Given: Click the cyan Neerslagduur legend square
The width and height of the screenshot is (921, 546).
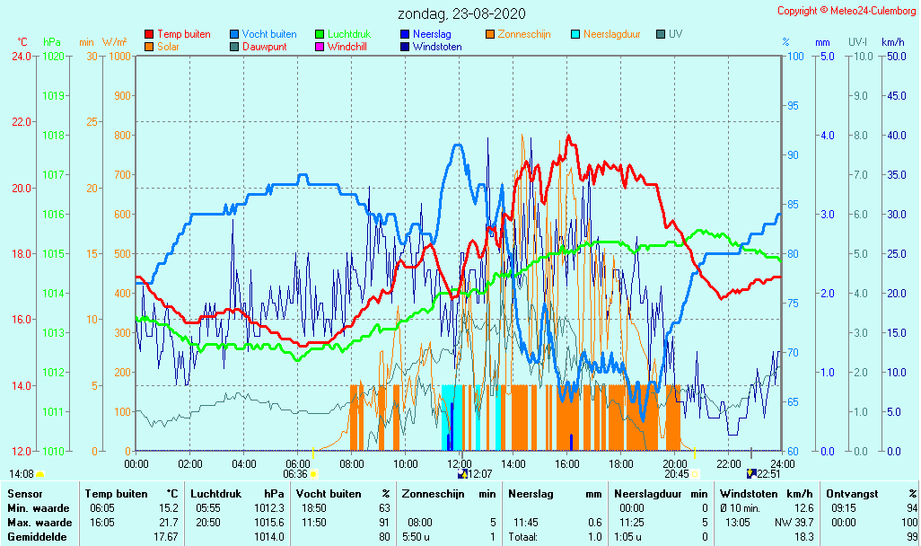Looking at the screenshot, I should 575,35.
